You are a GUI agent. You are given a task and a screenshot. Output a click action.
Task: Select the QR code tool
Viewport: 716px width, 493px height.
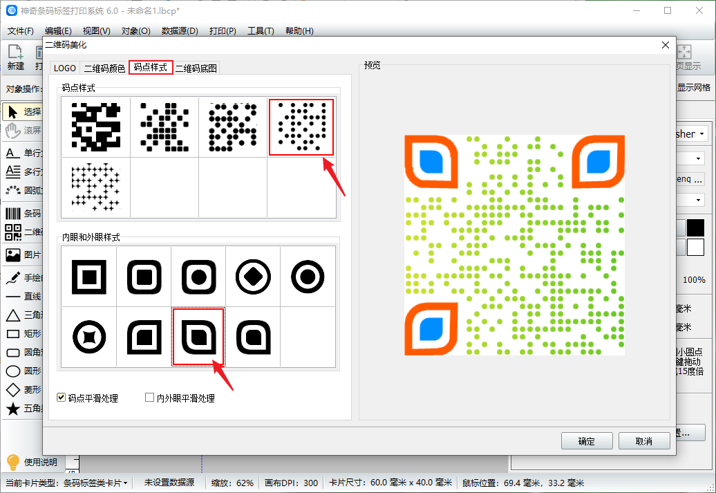(x=23, y=232)
